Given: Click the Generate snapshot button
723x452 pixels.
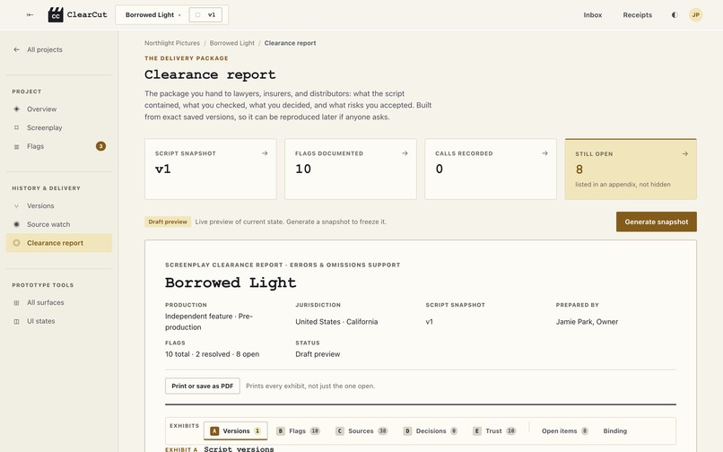Looking at the screenshot, I should (656, 222).
